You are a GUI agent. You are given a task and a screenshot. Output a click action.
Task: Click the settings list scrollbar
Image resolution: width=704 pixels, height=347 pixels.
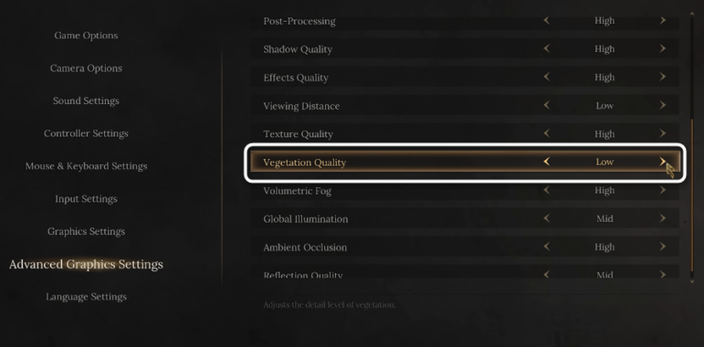click(692, 186)
